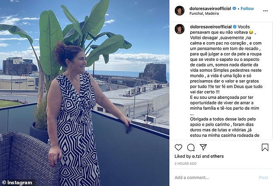Open caption author doloresaveiroofficial username
The image size is (273, 186).
point(211,27)
